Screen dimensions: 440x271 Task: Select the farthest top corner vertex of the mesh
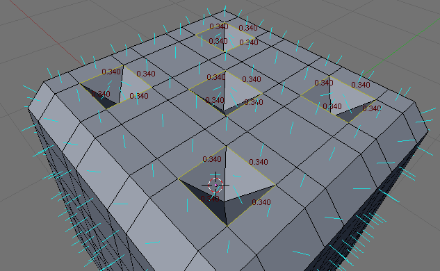point(225,10)
